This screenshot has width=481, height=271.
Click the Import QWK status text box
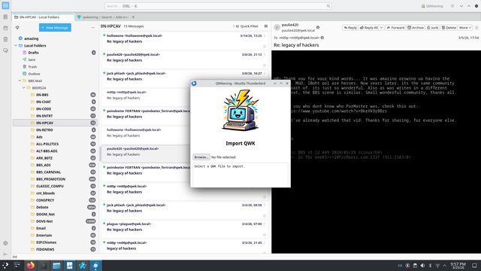[x=240, y=175]
